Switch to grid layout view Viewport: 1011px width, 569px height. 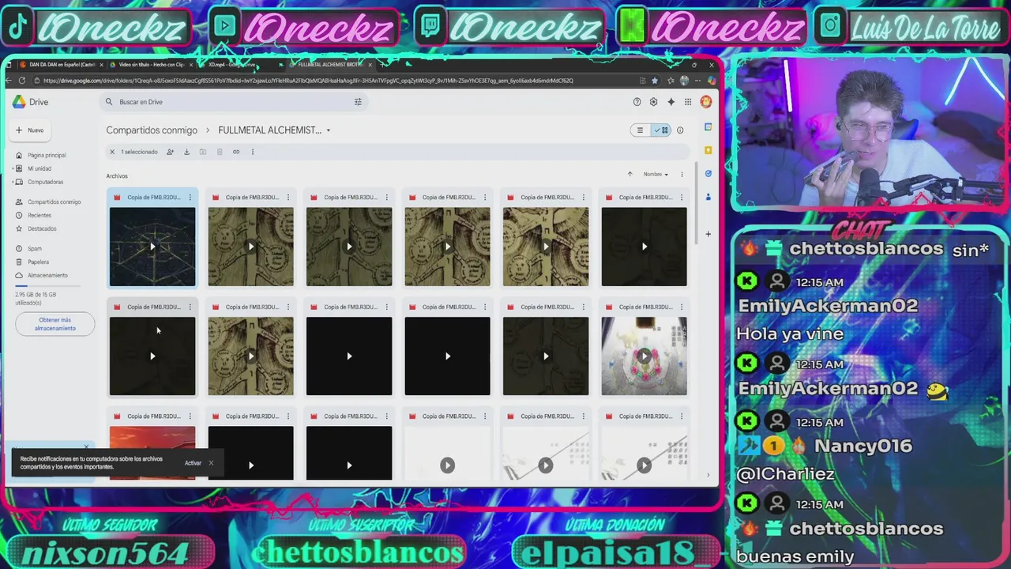coord(661,130)
